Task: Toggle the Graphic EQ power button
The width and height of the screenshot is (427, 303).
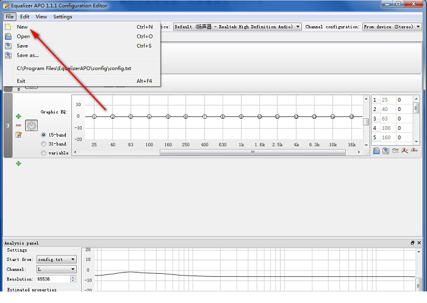Action: tap(31, 126)
